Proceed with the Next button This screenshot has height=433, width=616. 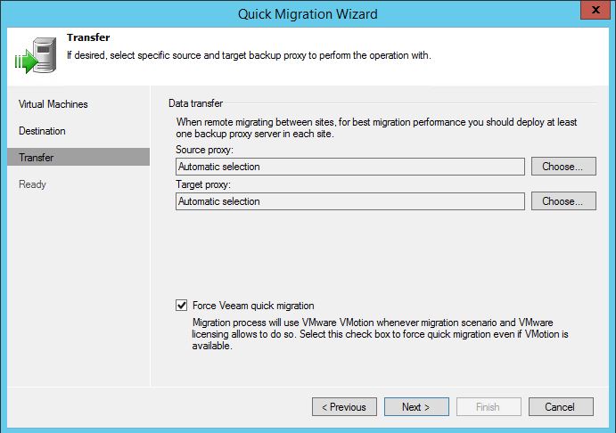pyautogui.click(x=416, y=407)
